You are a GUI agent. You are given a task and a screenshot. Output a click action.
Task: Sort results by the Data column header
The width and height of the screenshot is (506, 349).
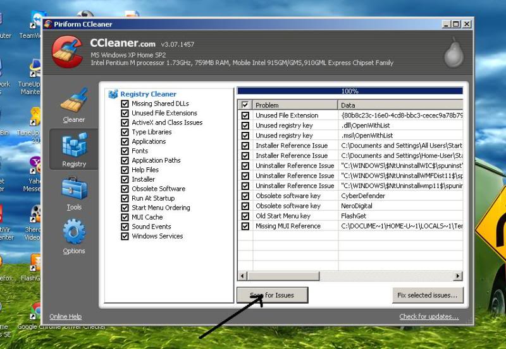tap(400, 105)
